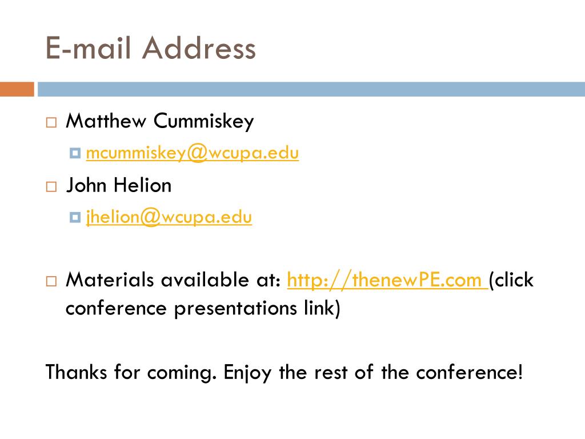Click the word Address in the title
The width and height of the screenshot is (585, 439).
click(199, 48)
